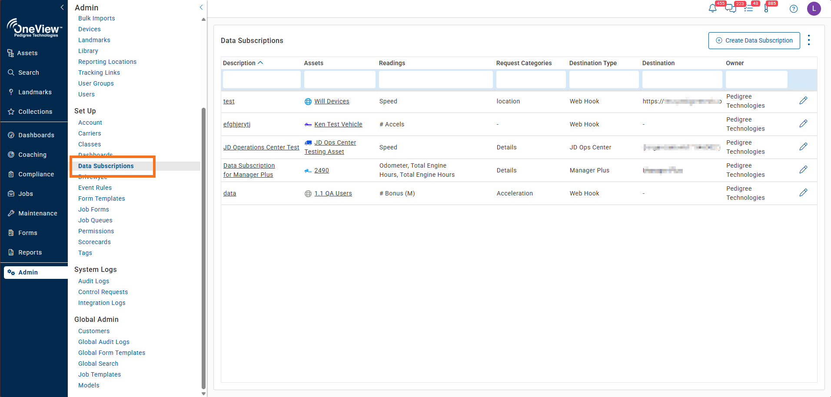Image resolution: width=831 pixels, height=397 pixels.
Task: Open 1.1 QA Users asset link
Action: pyautogui.click(x=333, y=193)
